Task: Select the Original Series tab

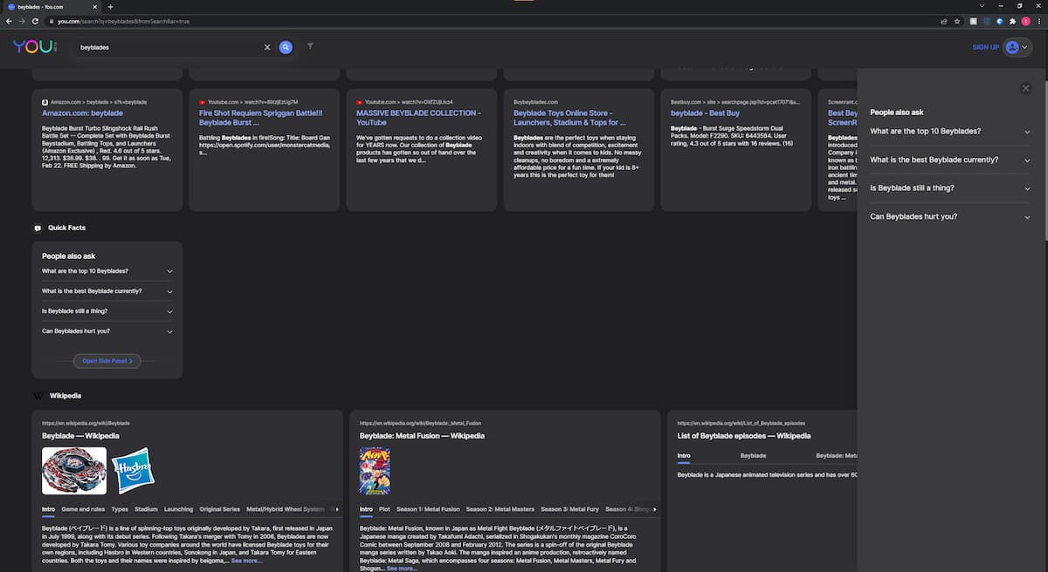Action: pos(219,509)
